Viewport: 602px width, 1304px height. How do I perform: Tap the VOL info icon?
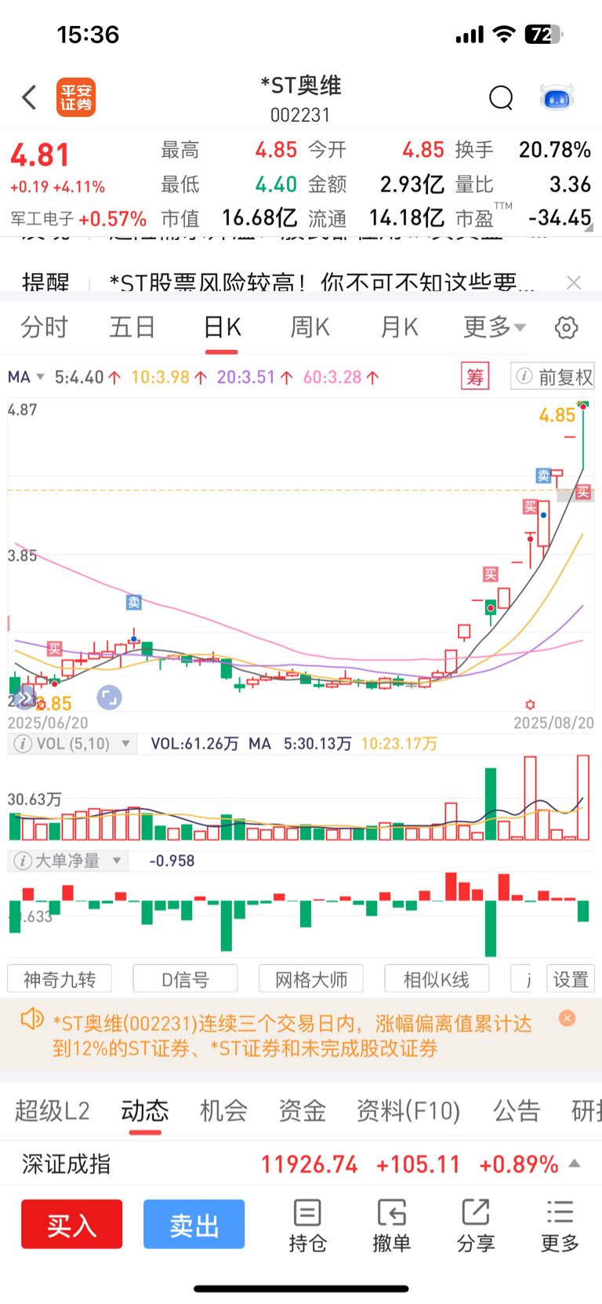[24, 743]
